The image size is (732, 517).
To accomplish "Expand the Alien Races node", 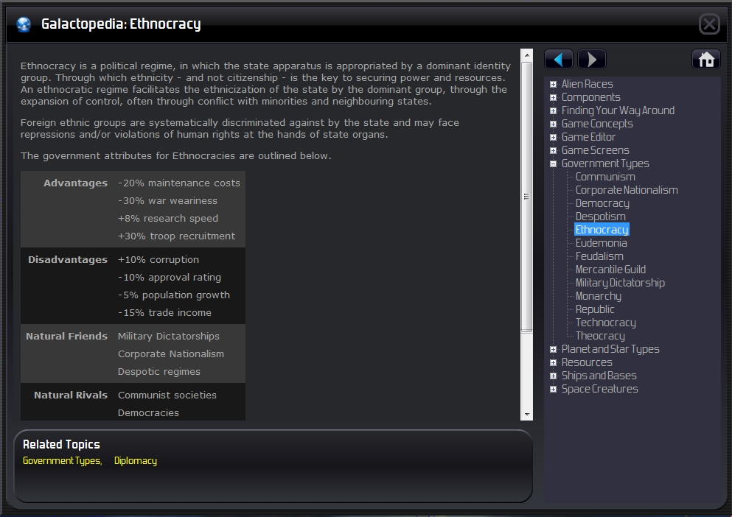I will (553, 85).
